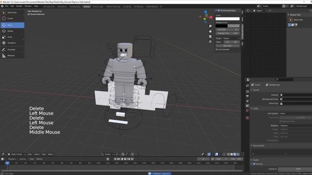Select the Annotate tool
The image size is (312, 175).
tap(12, 50)
